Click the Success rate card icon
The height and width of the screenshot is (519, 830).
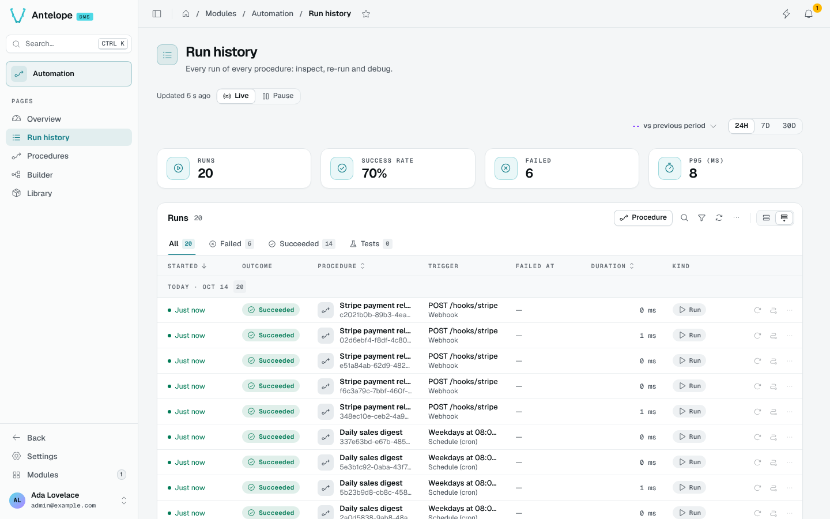point(342,168)
